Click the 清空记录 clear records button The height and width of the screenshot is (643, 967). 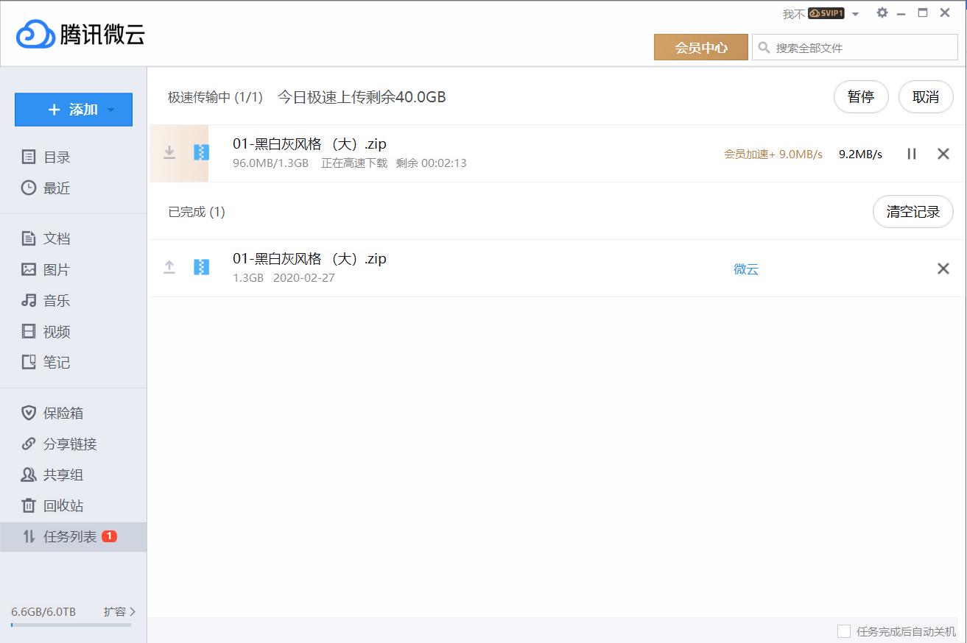tap(913, 211)
